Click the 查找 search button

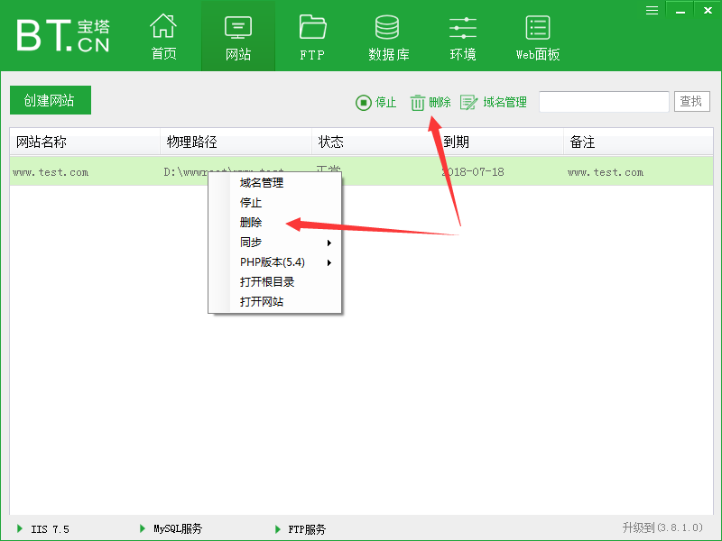[691, 101]
